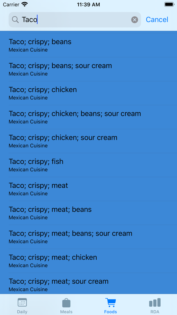The image size is (177, 315).
Task: Tap the Taco search input field
Action: [x=76, y=20]
